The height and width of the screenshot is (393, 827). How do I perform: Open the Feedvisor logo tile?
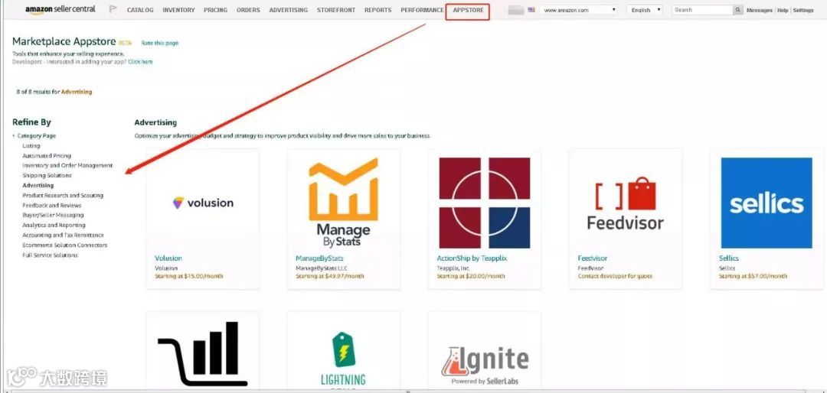click(626, 203)
